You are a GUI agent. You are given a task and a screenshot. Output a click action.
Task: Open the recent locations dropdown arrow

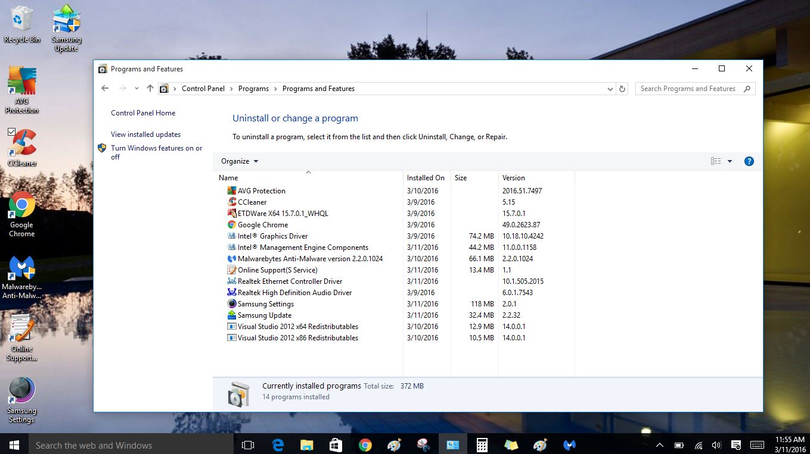click(136, 89)
